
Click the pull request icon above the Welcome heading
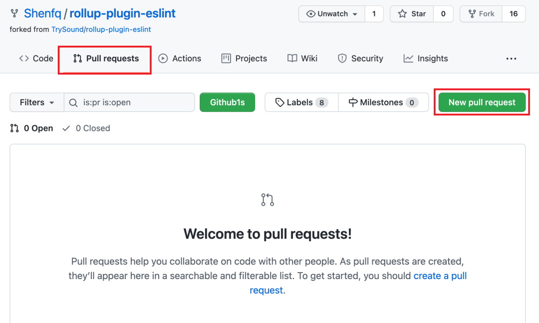(268, 200)
